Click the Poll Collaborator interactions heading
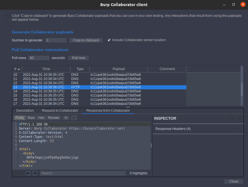 (40, 50)
